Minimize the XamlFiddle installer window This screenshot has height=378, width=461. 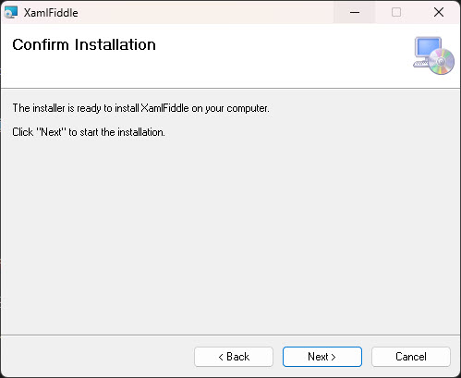pyautogui.click(x=355, y=12)
